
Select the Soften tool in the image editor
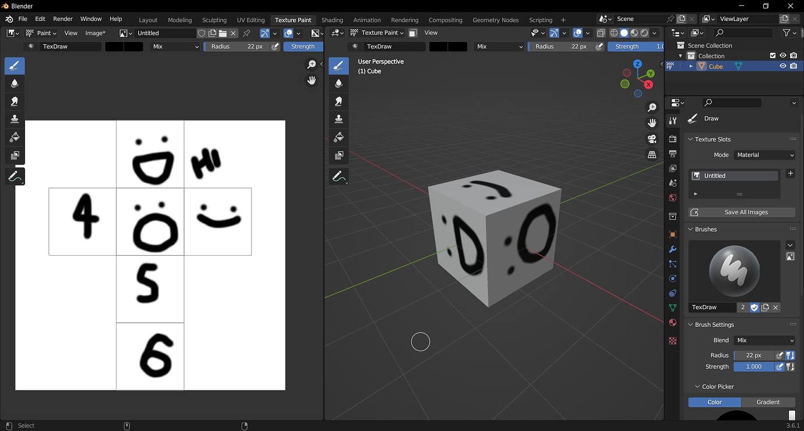[15, 83]
